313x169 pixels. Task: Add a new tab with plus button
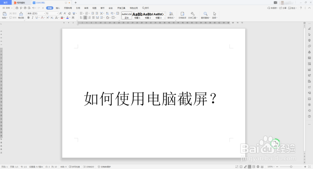click(75, 2)
